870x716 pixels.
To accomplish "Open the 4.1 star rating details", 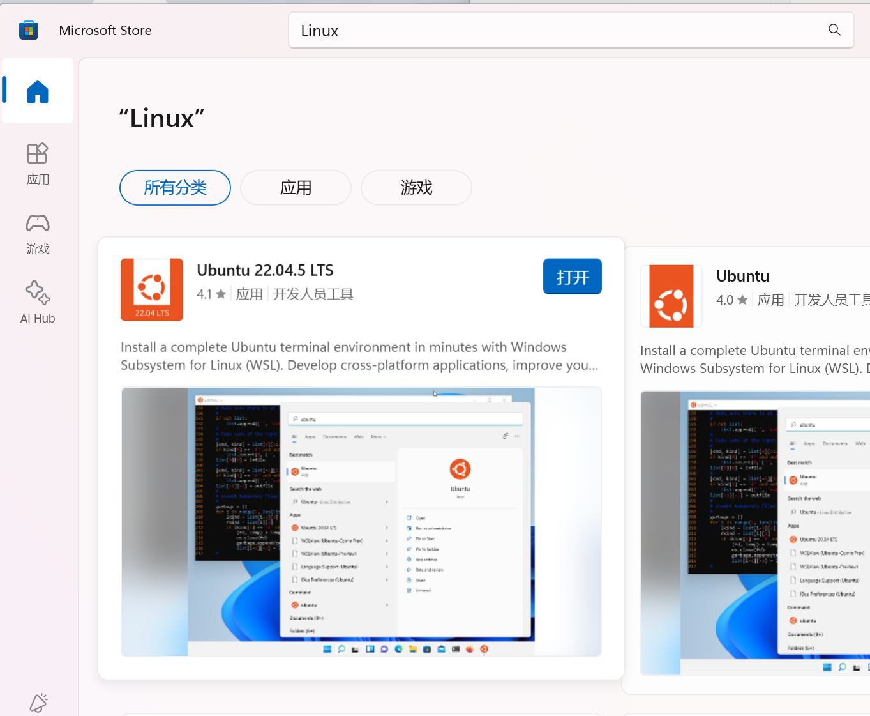I will 211,294.
